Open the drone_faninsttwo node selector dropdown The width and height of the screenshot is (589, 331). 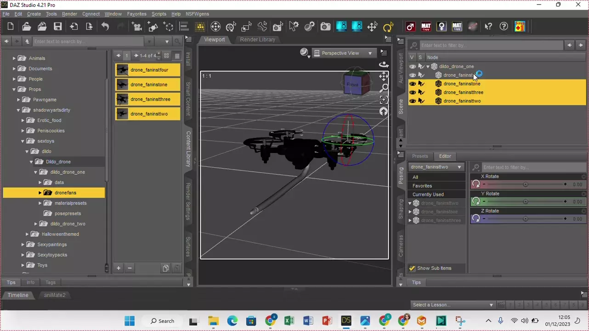click(436, 167)
